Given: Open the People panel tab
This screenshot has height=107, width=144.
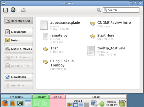Looking at the screenshot, I should [x=57, y=97].
